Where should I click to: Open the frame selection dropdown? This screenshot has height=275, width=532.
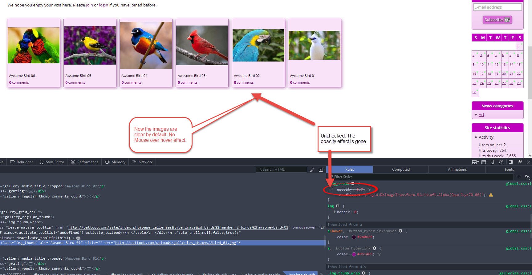point(475,162)
